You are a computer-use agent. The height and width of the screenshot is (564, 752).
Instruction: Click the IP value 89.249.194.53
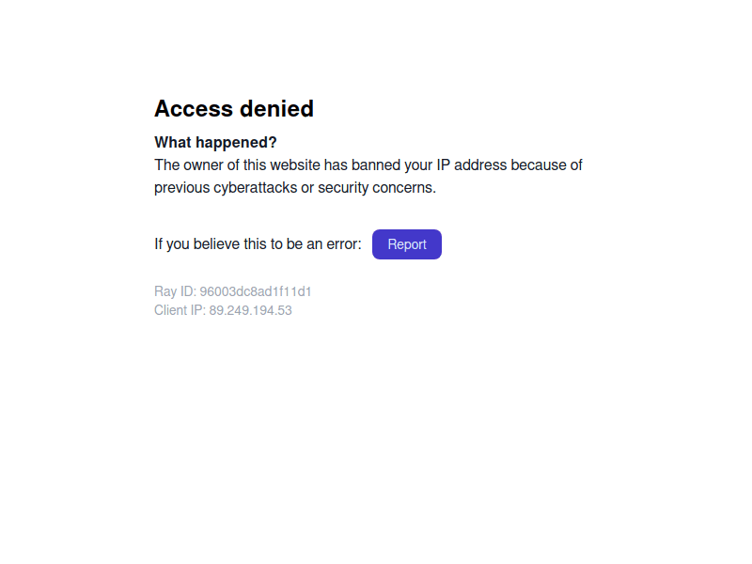pyautogui.click(x=250, y=310)
